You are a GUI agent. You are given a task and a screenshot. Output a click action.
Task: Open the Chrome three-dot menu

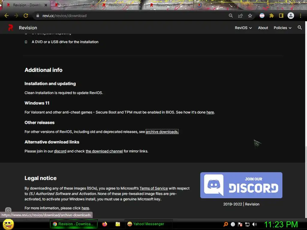point(300,16)
